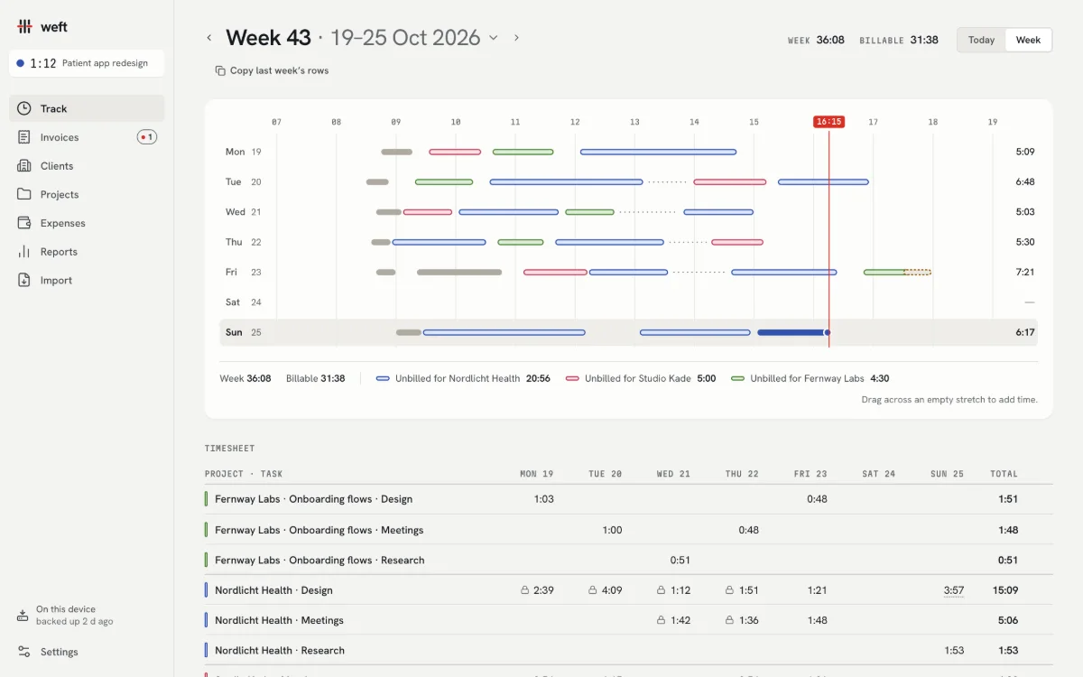1083x677 pixels.
Task: Open the Clients section
Action: [87, 166]
